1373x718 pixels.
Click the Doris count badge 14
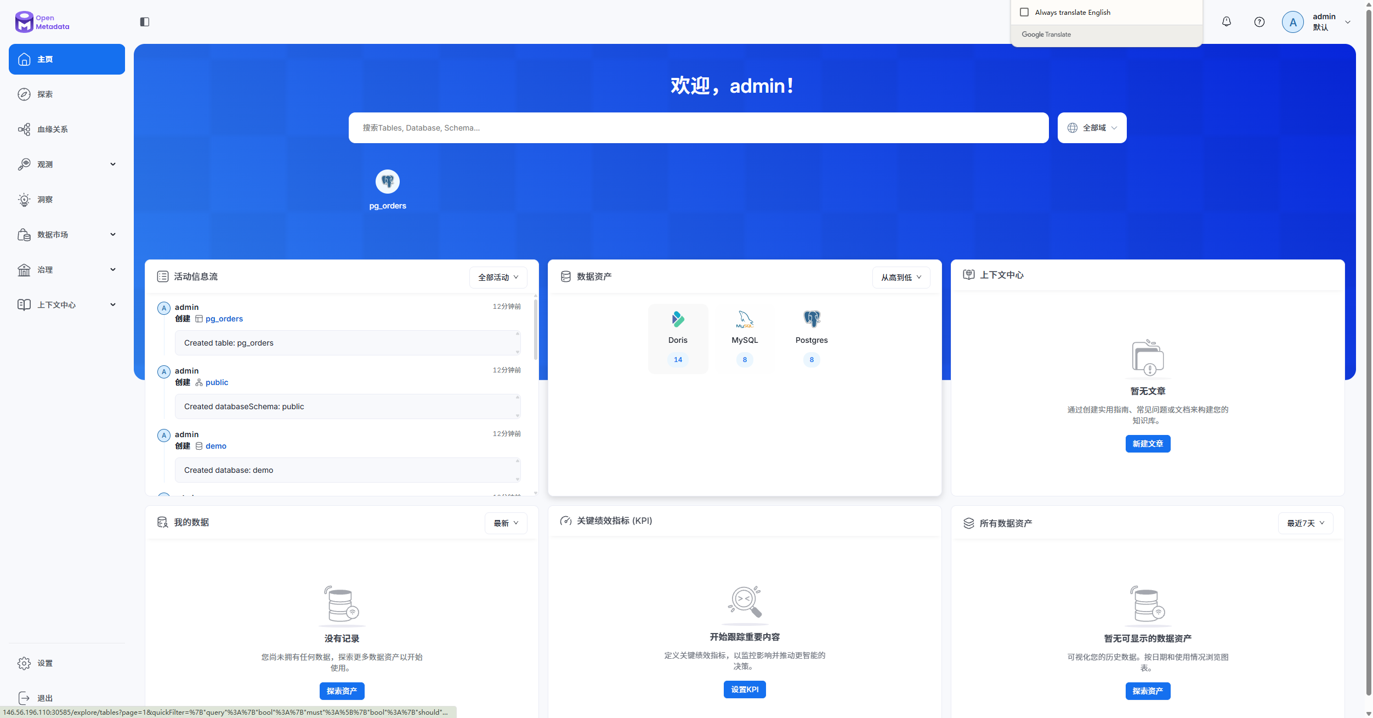(678, 360)
